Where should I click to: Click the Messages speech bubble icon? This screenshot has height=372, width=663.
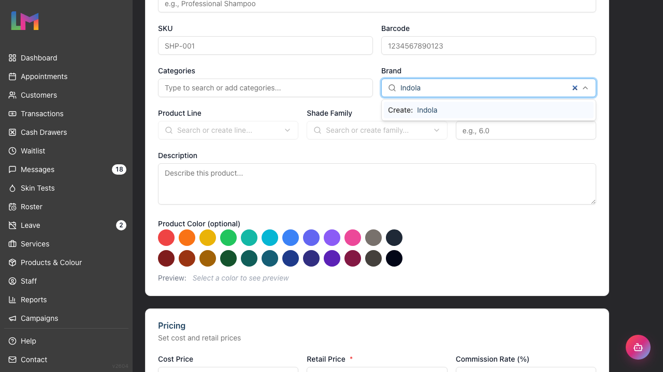coord(12,169)
